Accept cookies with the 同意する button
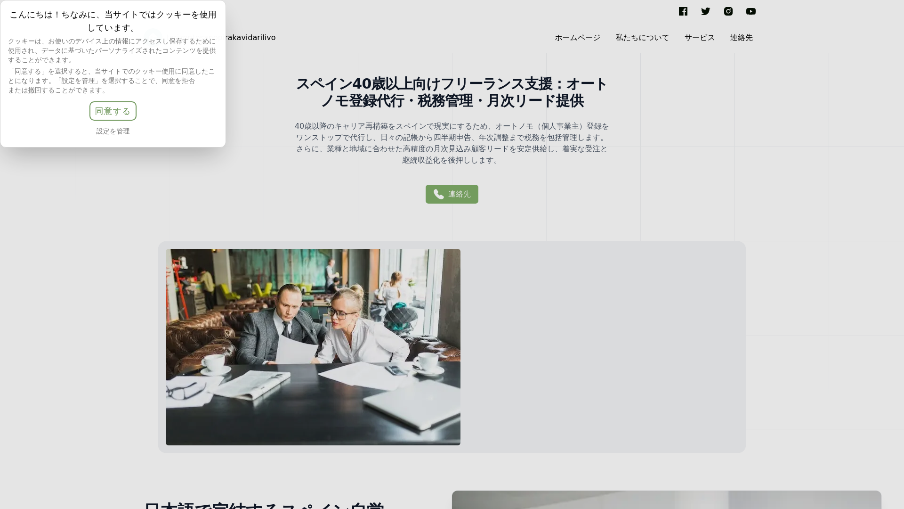The height and width of the screenshot is (509, 904). pos(113,111)
